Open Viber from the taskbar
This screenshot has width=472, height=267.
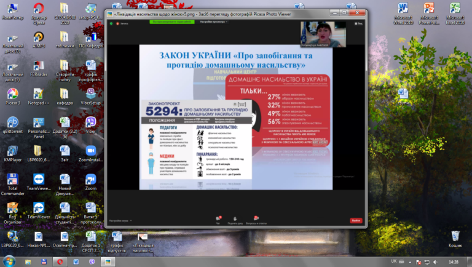pyautogui.click(x=92, y=261)
